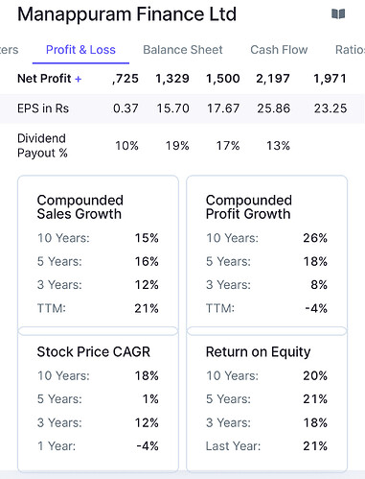Open the book icon beside company name
365x479 pixels.
tap(338, 14)
